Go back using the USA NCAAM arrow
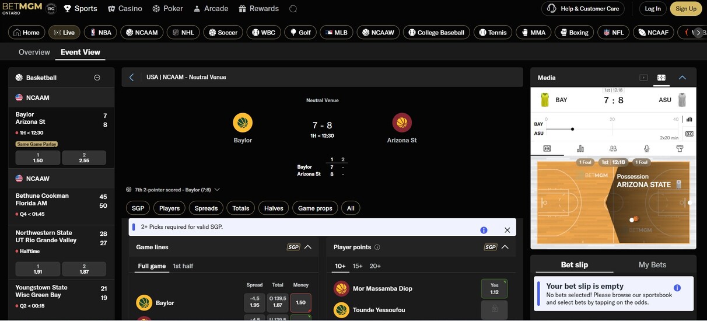The width and height of the screenshot is (707, 321). tap(132, 77)
